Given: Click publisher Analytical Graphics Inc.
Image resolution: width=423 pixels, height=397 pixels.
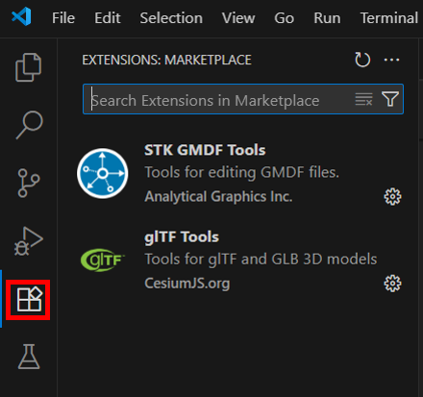Looking at the screenshot, I should 218,196.
